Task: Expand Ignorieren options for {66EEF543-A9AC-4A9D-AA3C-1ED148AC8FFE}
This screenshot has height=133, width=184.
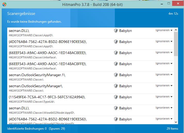Action: pyautogui.click(x=164, y=63)
